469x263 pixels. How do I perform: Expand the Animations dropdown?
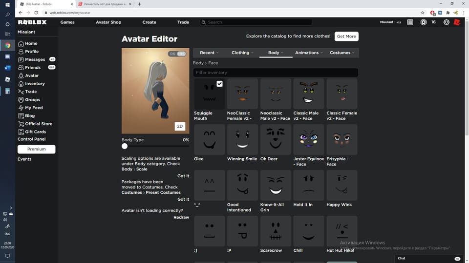[309, 53]
